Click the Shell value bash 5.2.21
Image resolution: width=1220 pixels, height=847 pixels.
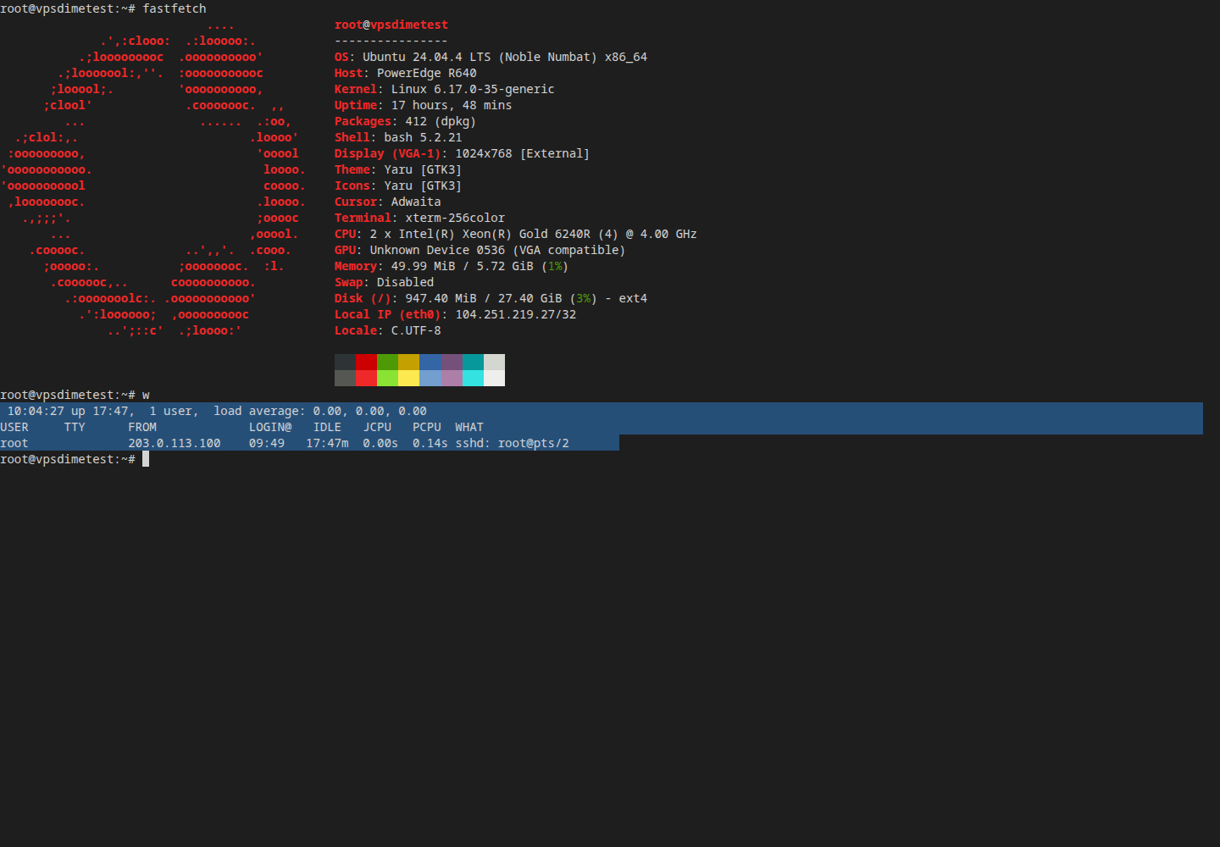(x=423, y=137)
